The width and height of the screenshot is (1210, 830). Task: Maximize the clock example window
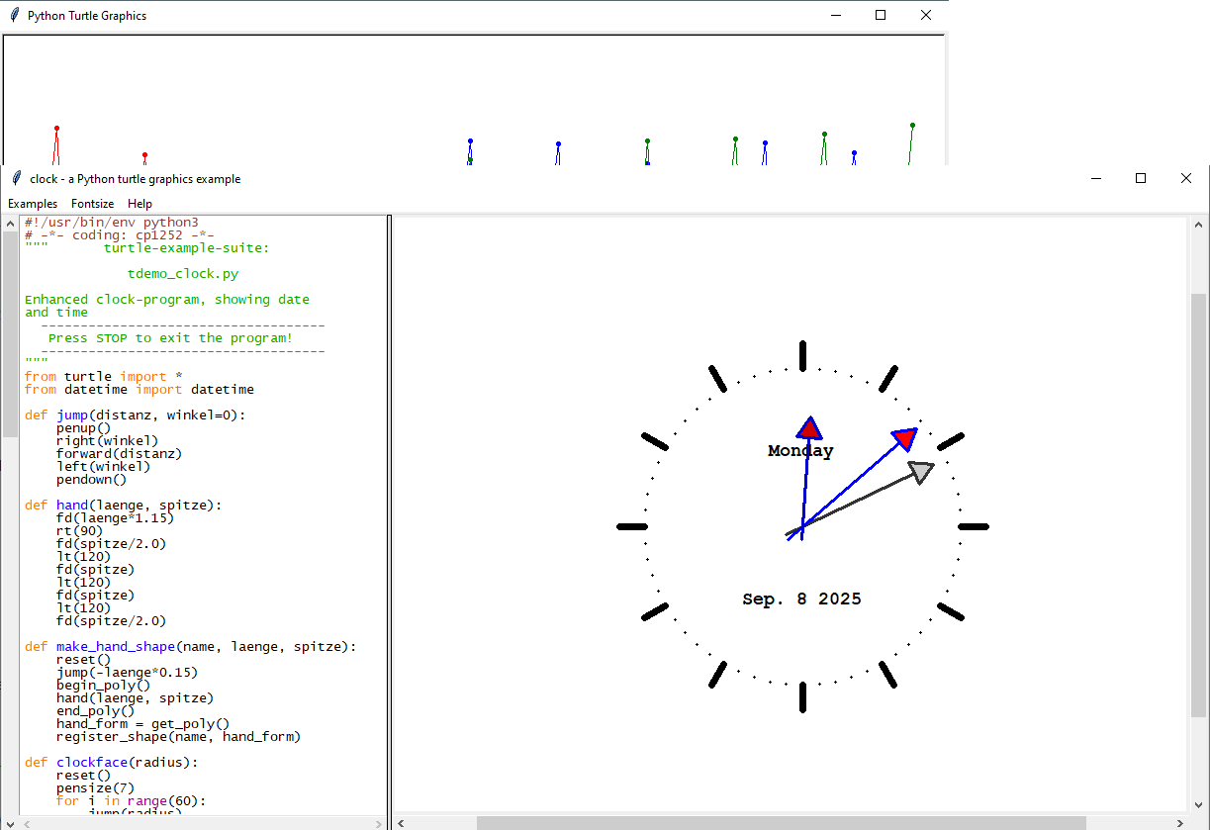(1141, 178)
